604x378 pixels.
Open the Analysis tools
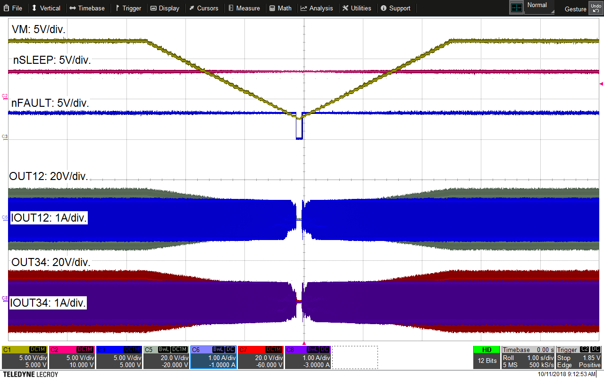tap(317, 8)
